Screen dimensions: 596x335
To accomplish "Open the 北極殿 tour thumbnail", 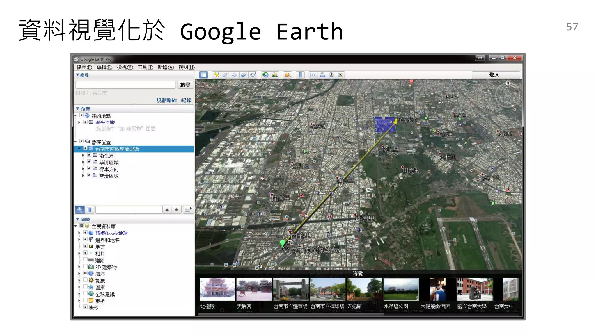I will pyautogui.click(x=217, y=289).
